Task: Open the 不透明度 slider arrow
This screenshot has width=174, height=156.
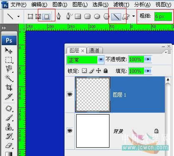Action: (x=148, y=59)
